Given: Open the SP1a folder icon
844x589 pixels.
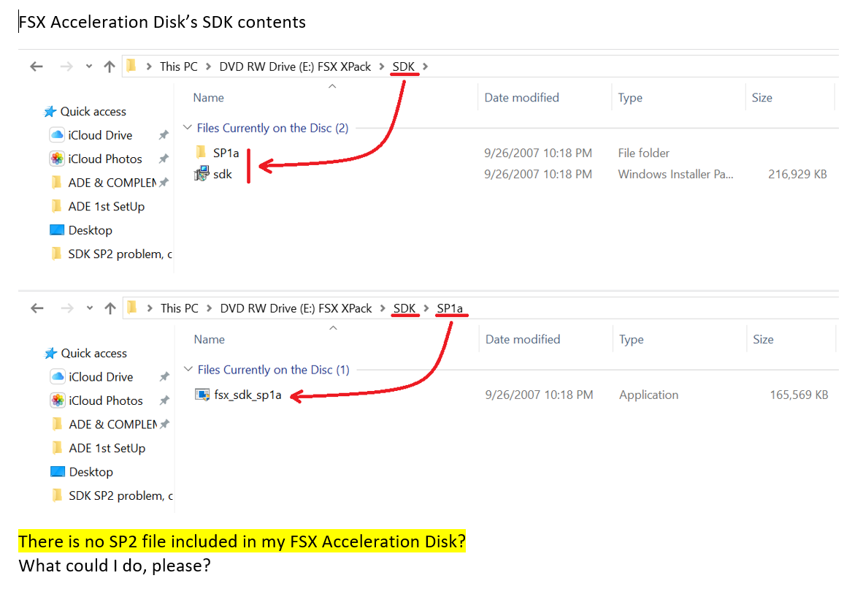Looking at the screenshot, I should (x=202, y=153).
